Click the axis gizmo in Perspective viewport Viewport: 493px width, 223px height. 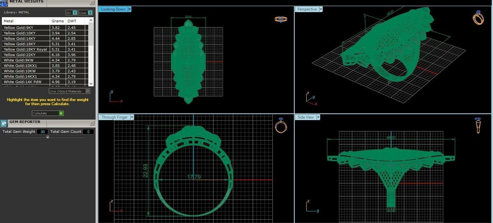click(x=311, y=98)
